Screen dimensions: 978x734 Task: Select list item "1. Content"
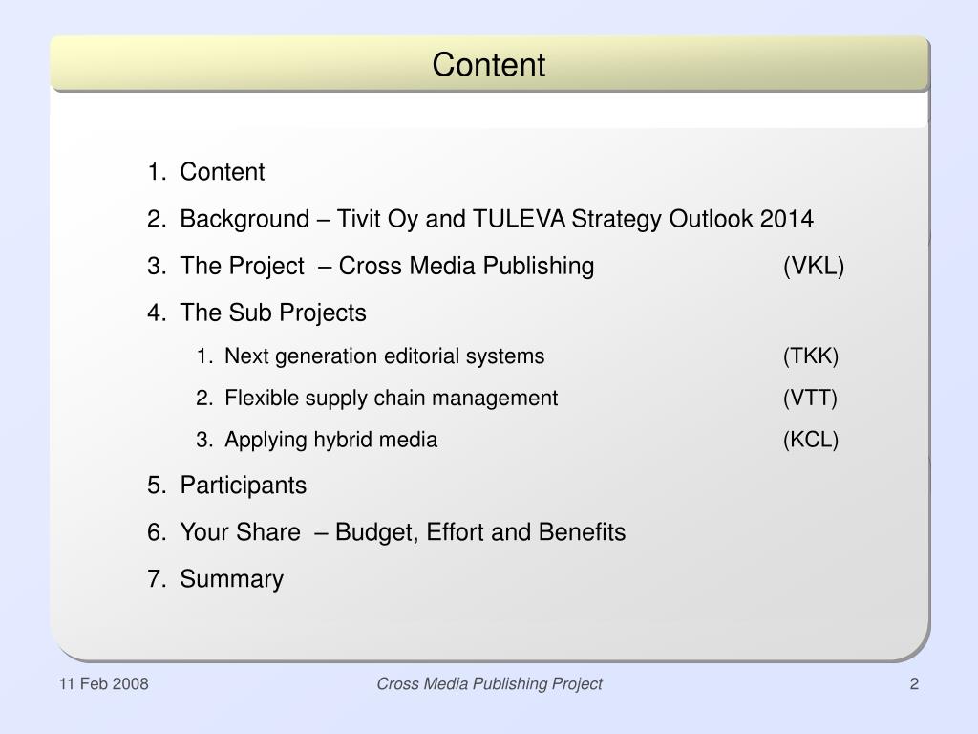[x=206, y=172]
